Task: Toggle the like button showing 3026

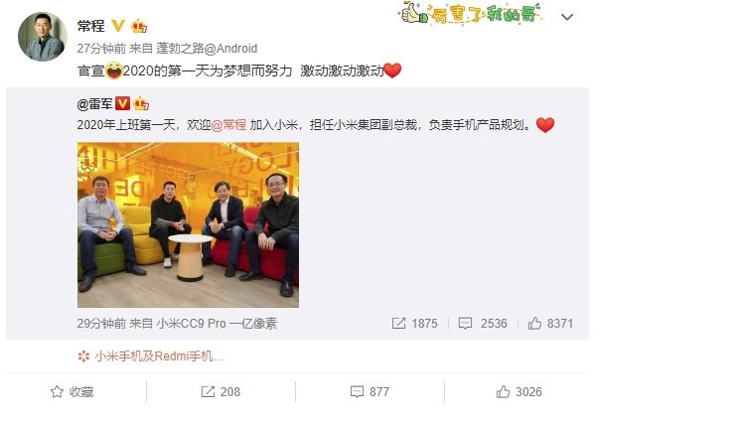Action: point(520,392)
